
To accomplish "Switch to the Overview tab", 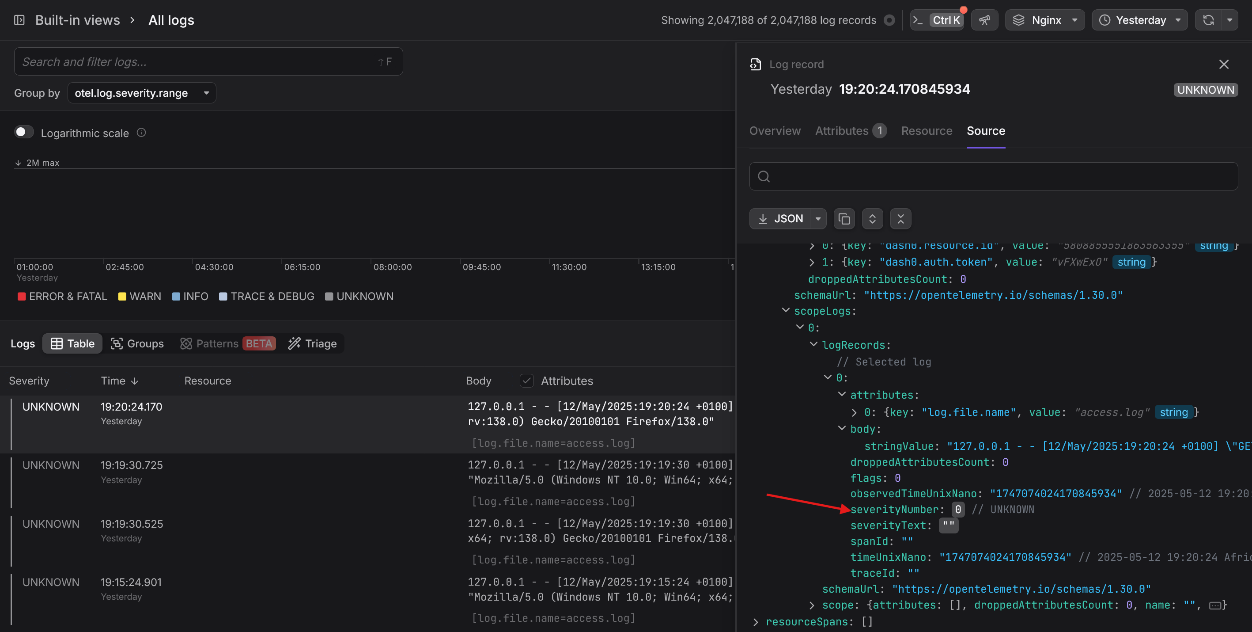I will pos(775,131).
